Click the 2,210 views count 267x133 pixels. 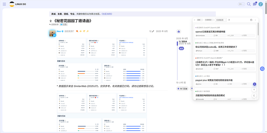click(234, 35)
